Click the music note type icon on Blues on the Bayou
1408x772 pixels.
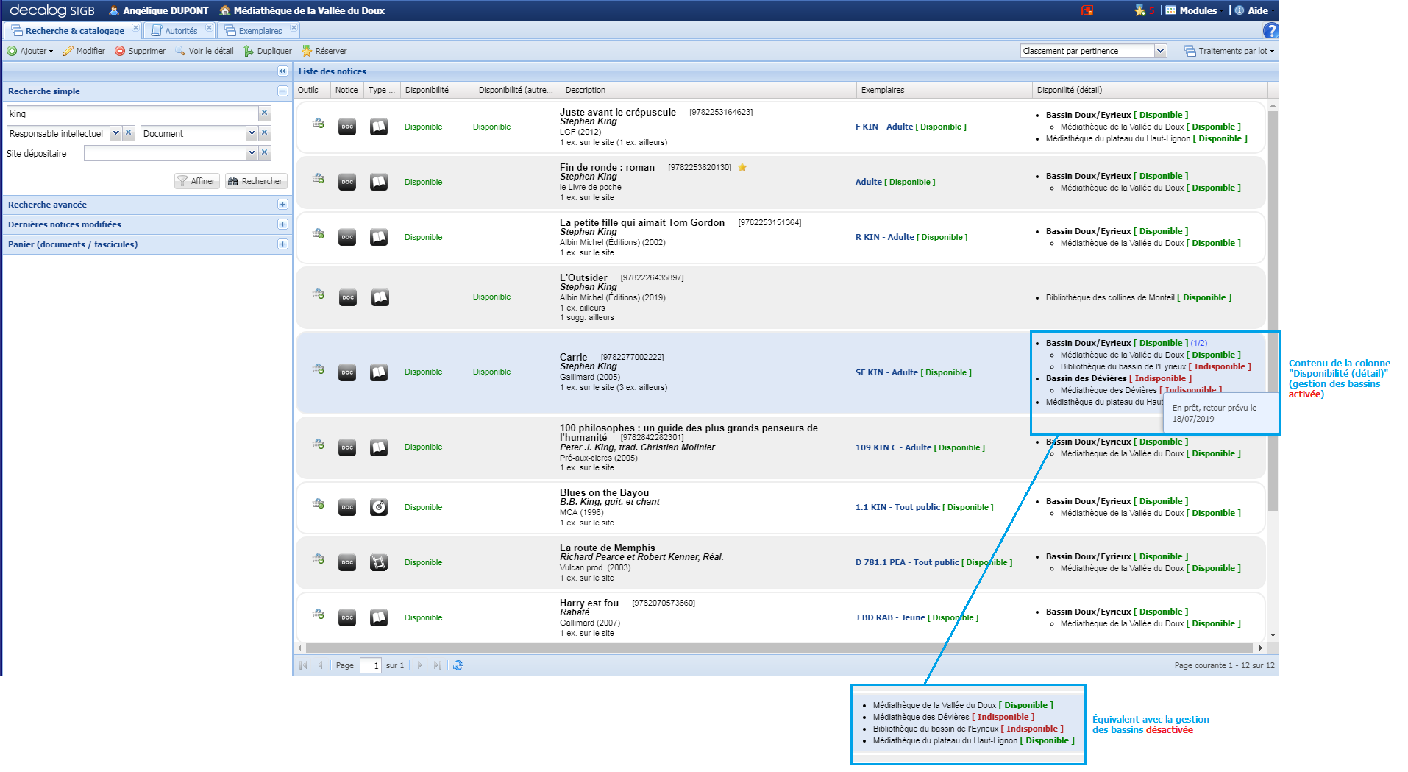point(378,507)
